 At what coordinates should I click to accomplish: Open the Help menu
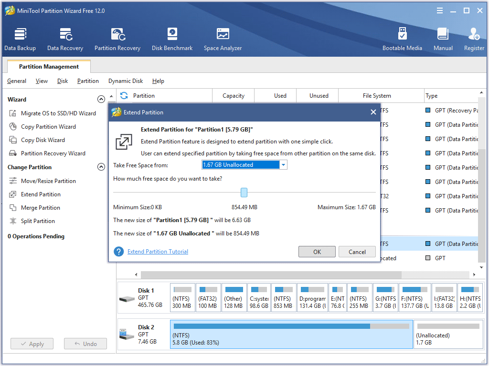(x=158, y=81)
